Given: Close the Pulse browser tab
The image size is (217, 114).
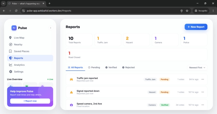Looking at the screenshot, I should (x=43, y=4).
